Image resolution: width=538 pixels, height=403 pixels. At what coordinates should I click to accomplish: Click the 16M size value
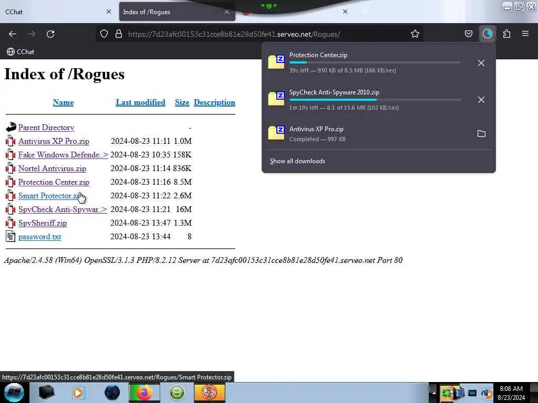183,209
